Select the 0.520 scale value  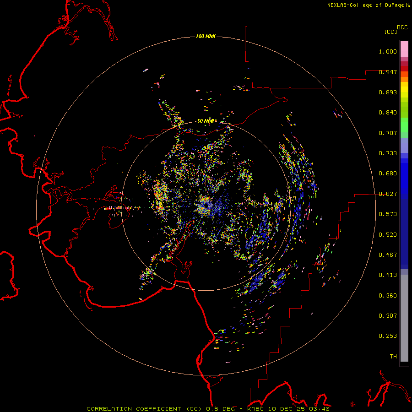(388, 234)
